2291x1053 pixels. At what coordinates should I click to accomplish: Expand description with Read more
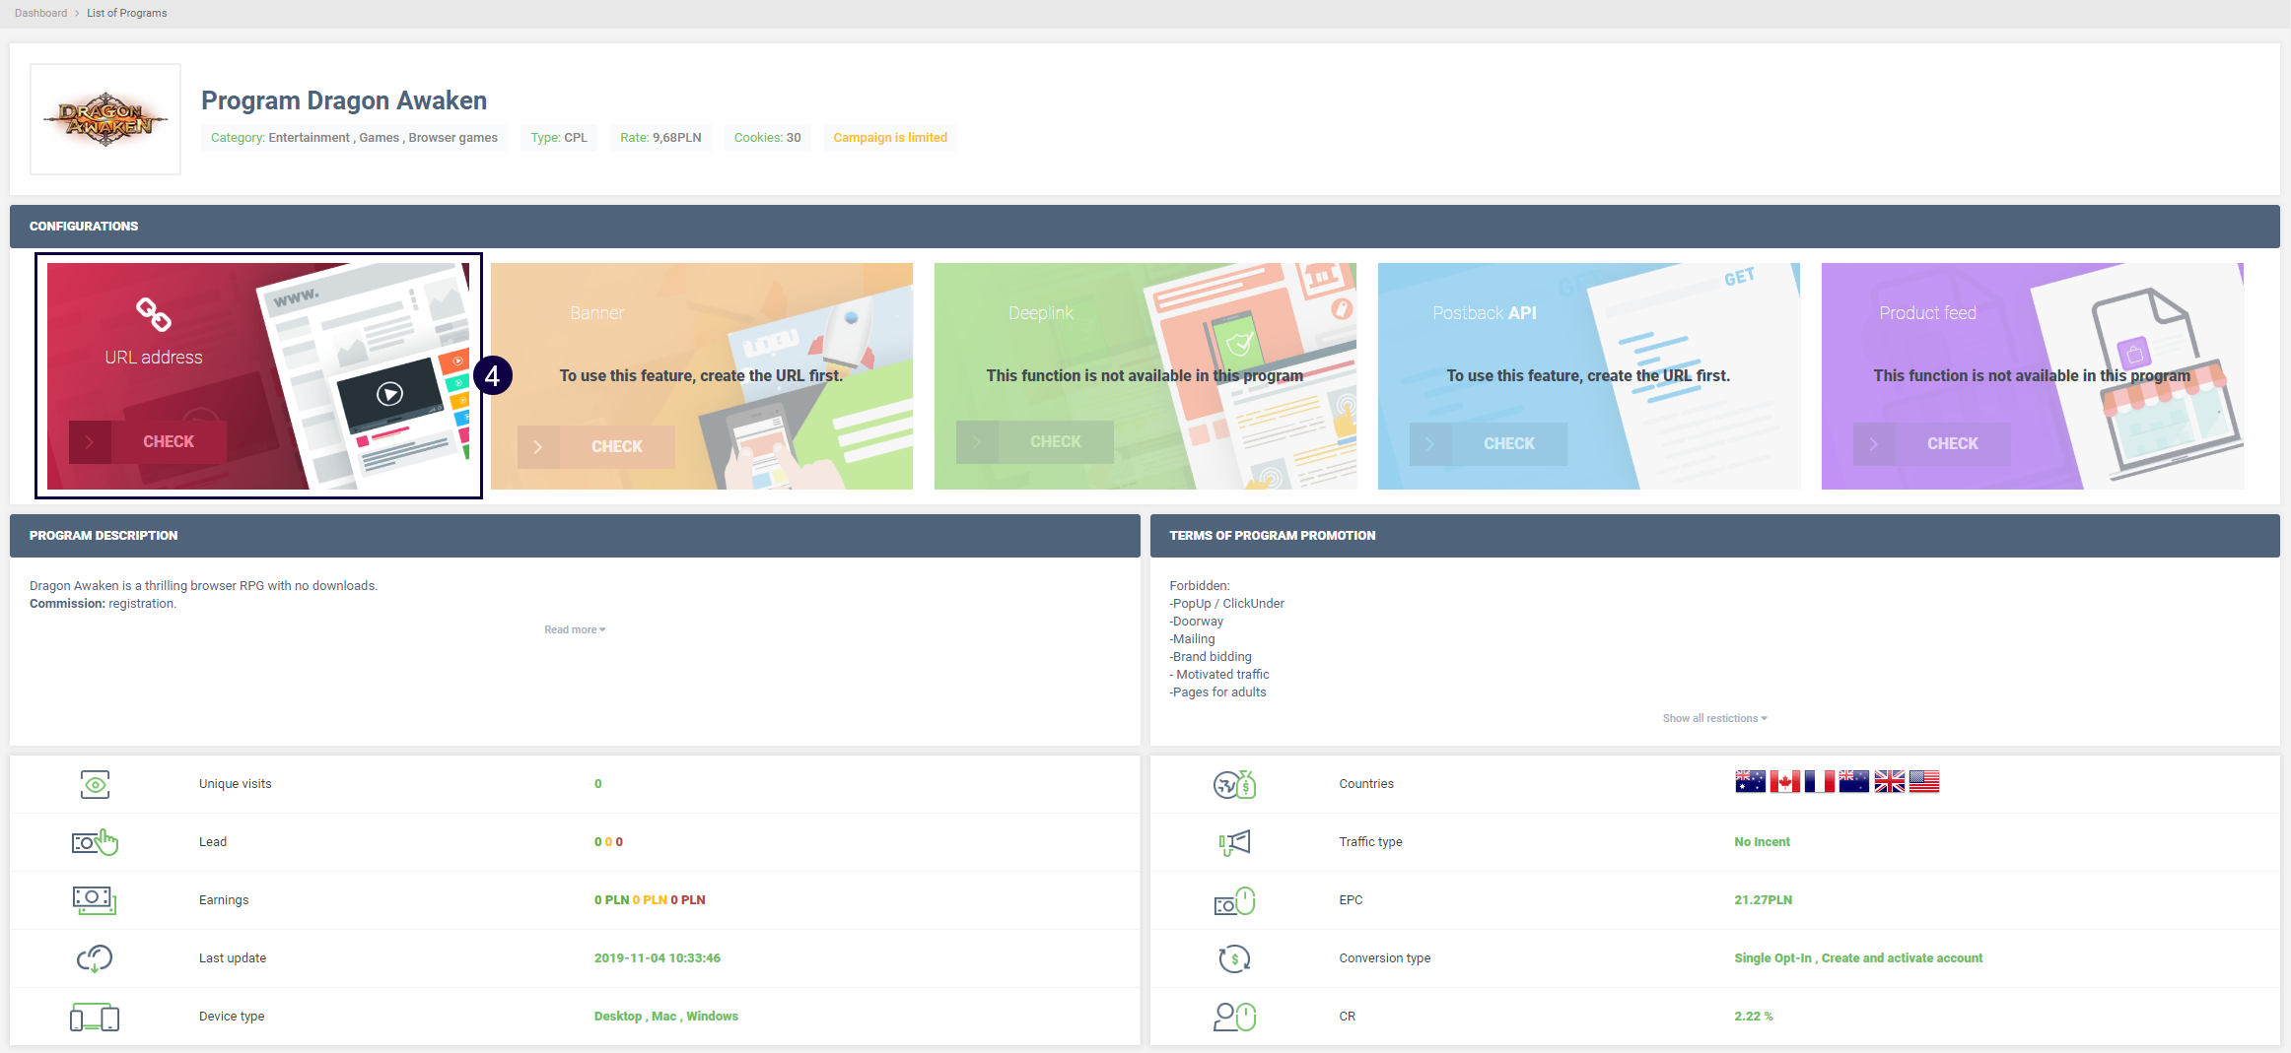[575, 630]
